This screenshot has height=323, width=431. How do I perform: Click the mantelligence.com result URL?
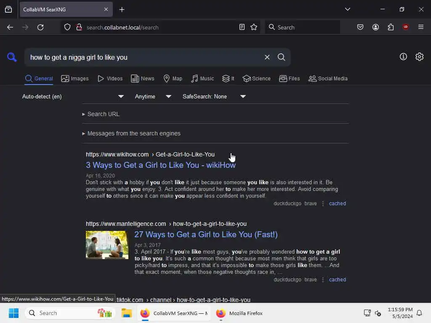[x=166, y=224]
